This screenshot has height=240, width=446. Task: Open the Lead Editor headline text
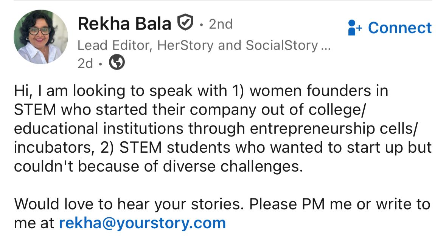tap(110, 45)
